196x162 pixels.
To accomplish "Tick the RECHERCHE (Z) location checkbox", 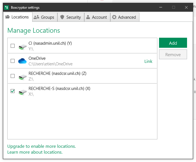I will tap(13, 76).
